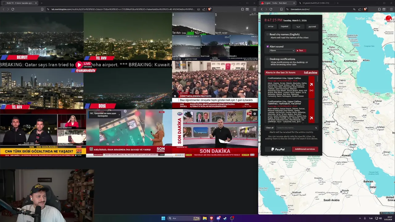Share the Multi TV page link
Viewport: 395px width, 222px height.
point(204,9)
